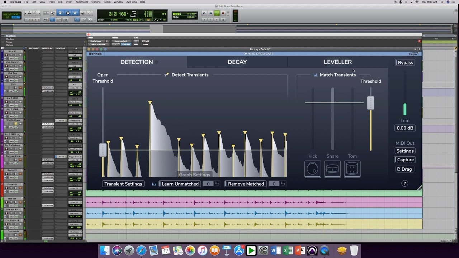The height and width of the screenshot is (258, 459).
Task: Switch to the DETECTION tab
Action: click(x=137, y=62)
